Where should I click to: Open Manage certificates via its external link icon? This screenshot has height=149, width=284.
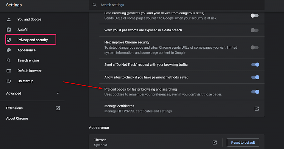(257, 109)
